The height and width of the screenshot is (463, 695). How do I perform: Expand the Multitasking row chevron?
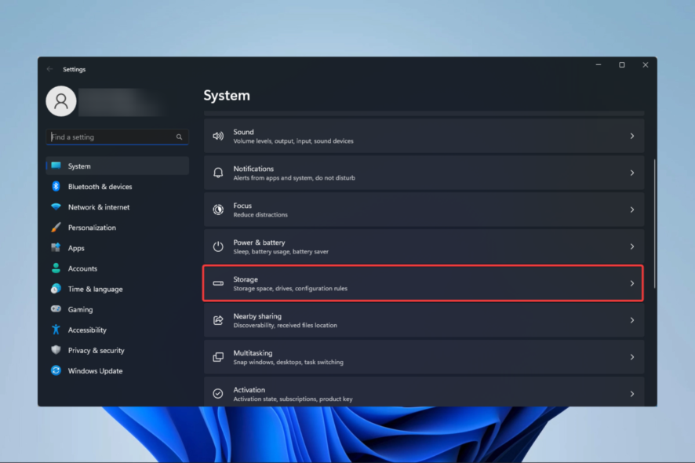pyautogui.click(x=632, y=357)
